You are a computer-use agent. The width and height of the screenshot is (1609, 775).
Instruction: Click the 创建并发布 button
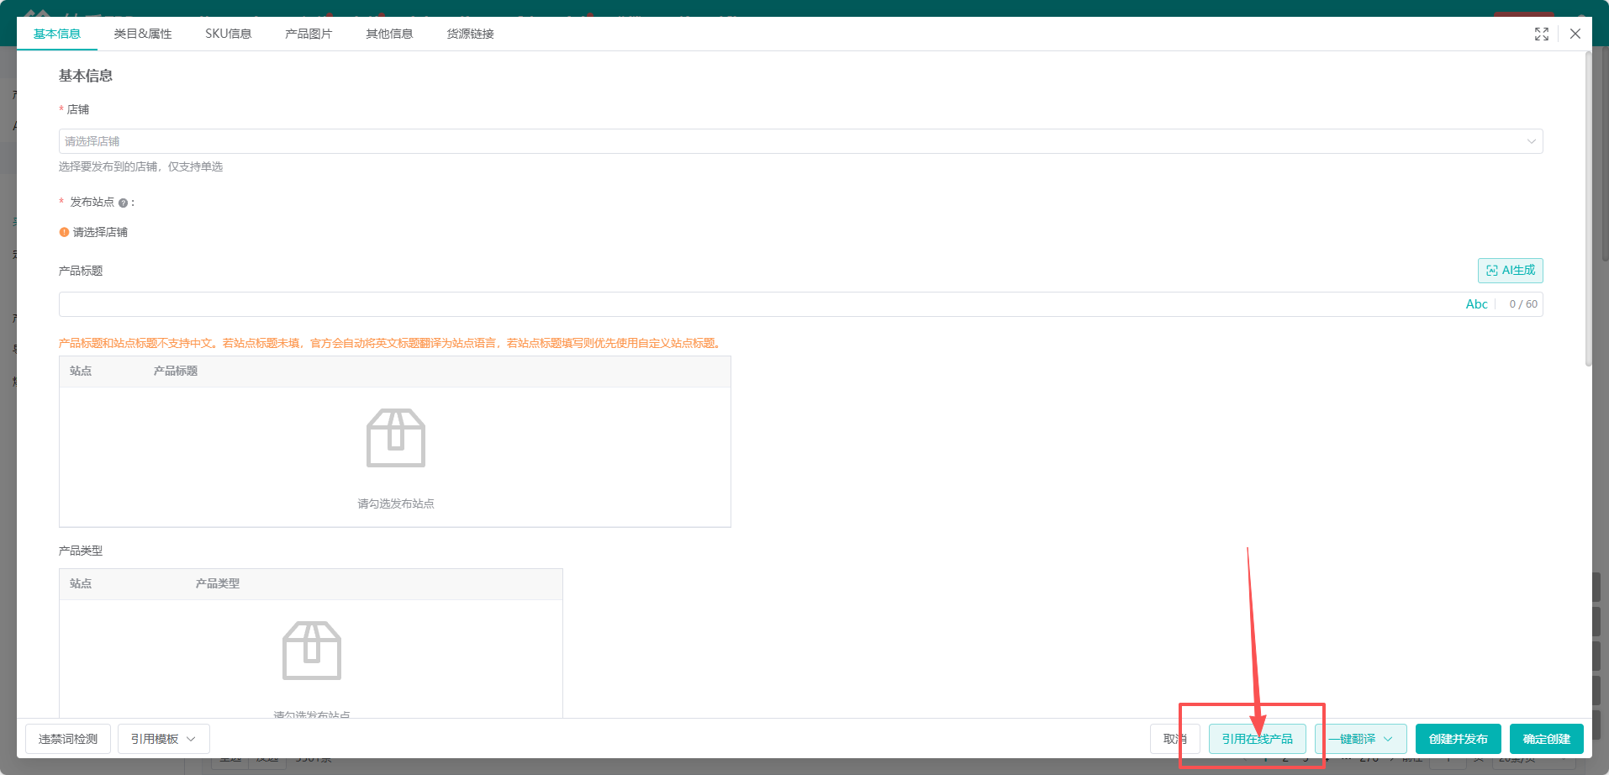[1458, 739]
